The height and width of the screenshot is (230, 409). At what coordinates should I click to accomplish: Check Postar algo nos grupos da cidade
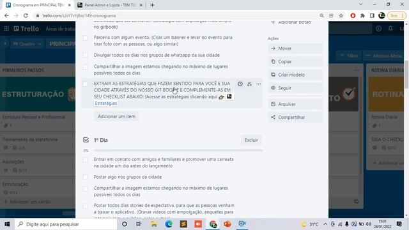point(85,177)
